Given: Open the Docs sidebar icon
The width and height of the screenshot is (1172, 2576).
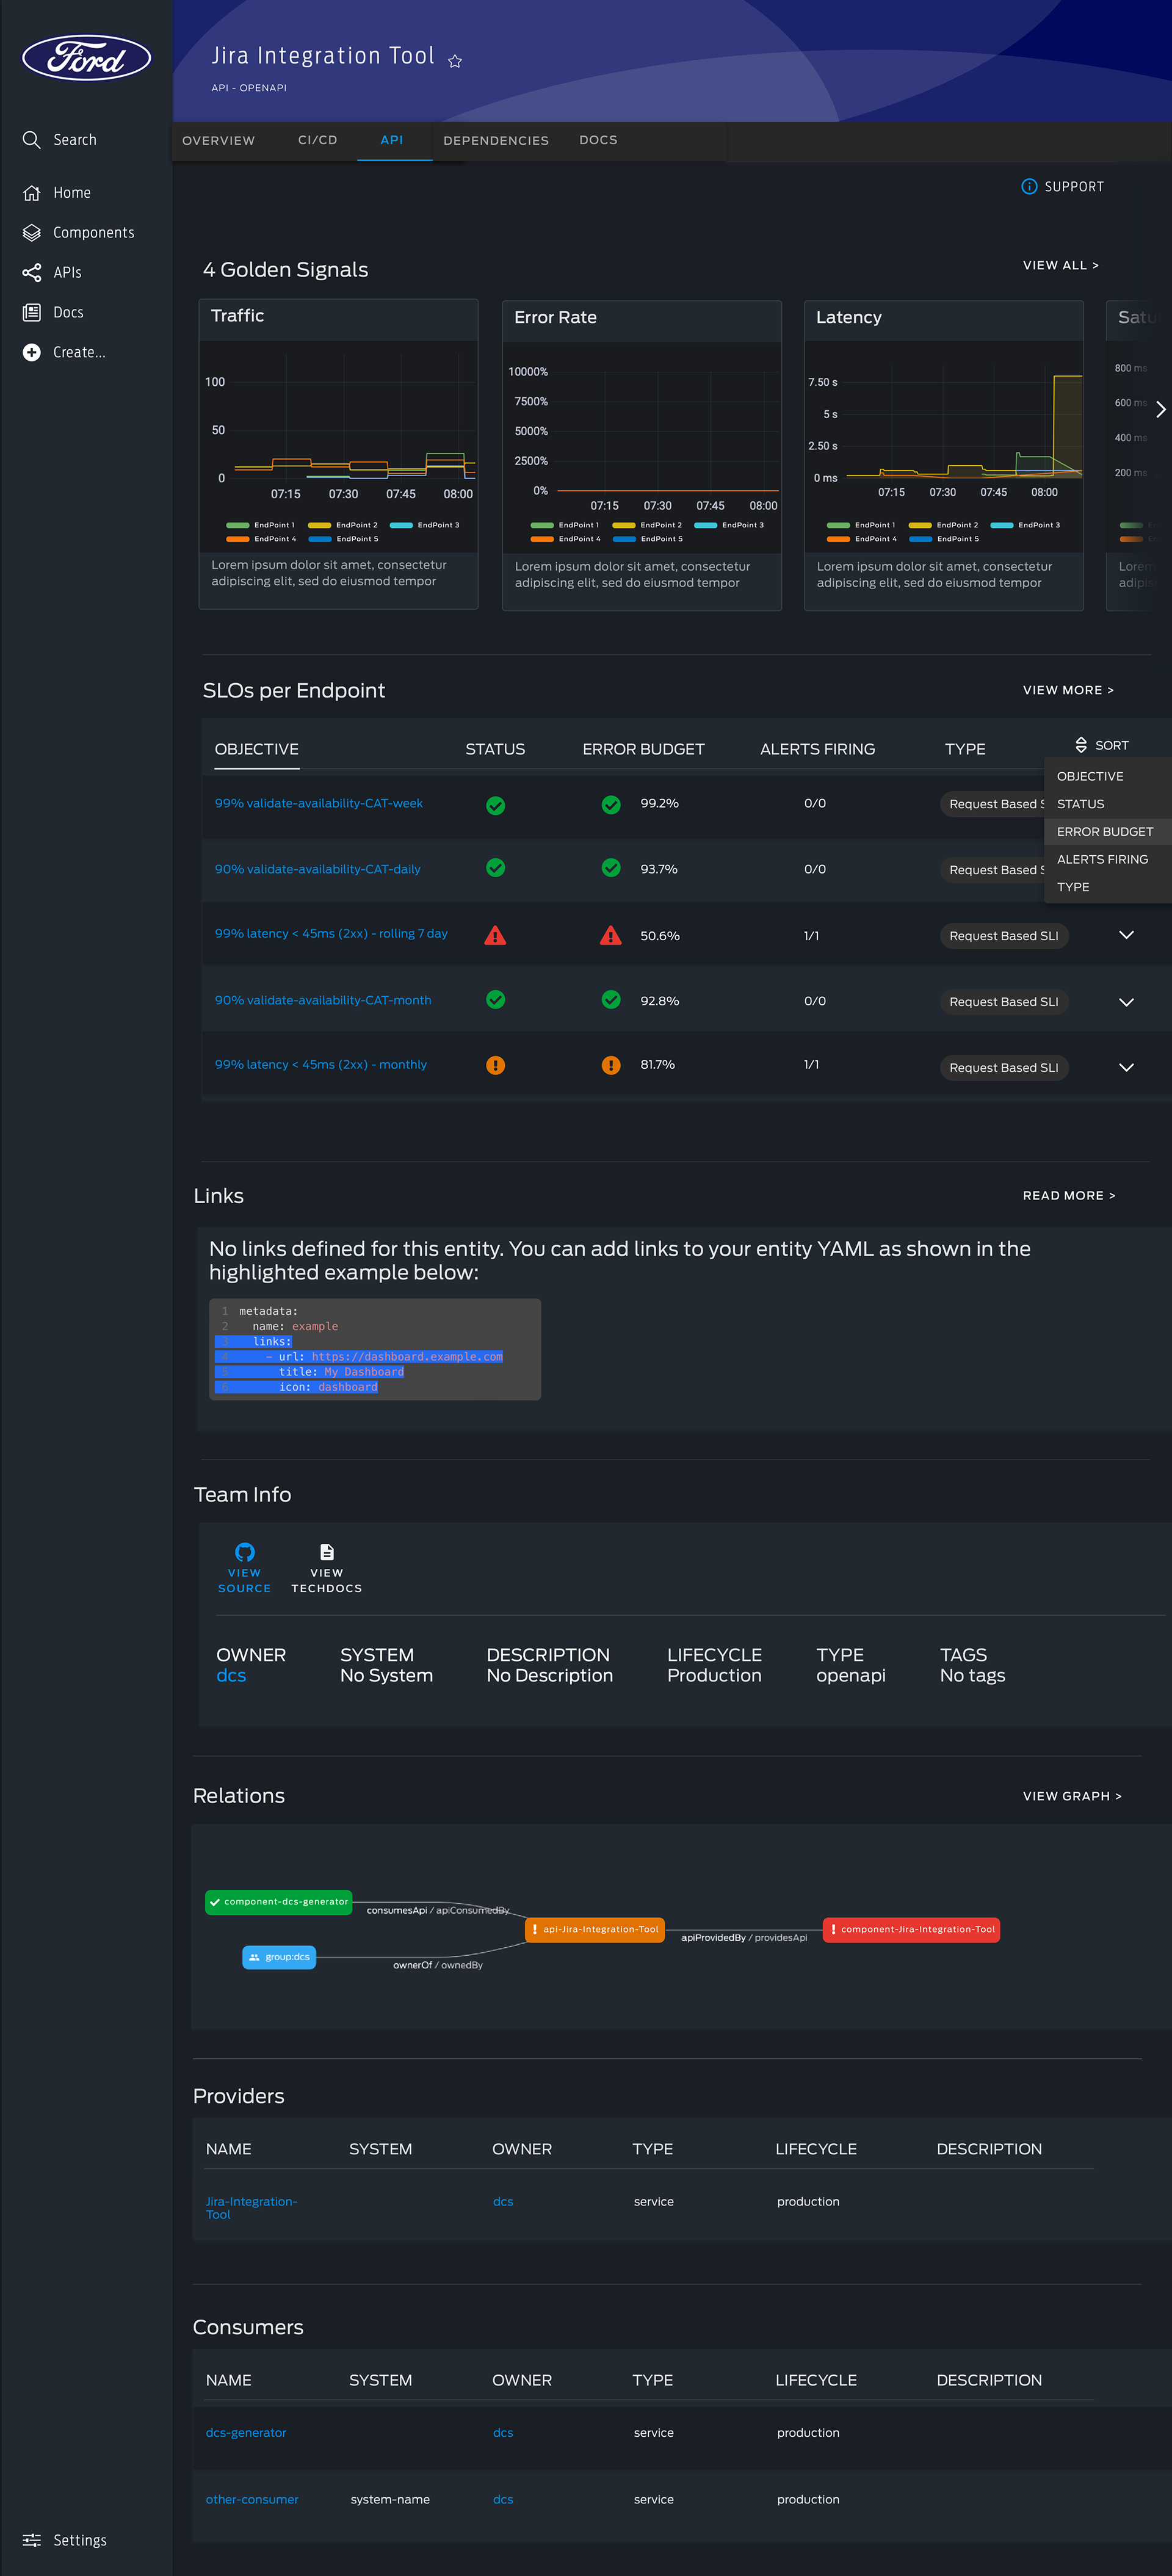Looking at the screenshot, I should tap(32, 312).
